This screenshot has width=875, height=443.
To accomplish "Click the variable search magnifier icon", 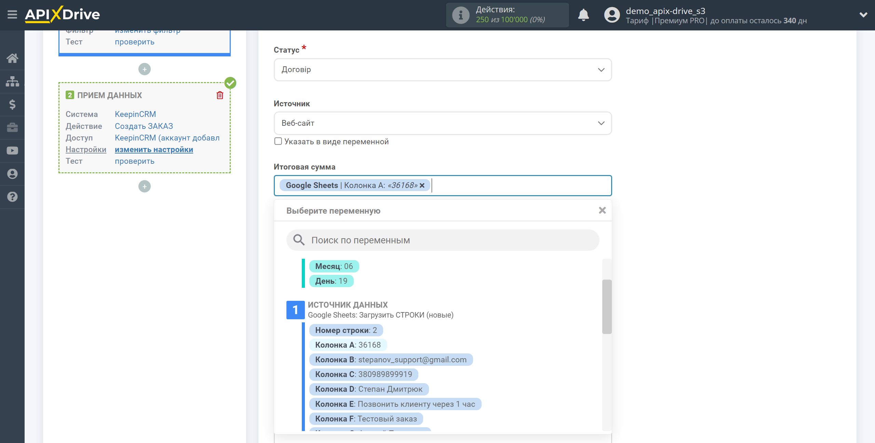I will pyautogui.click(x=299, y=240).
